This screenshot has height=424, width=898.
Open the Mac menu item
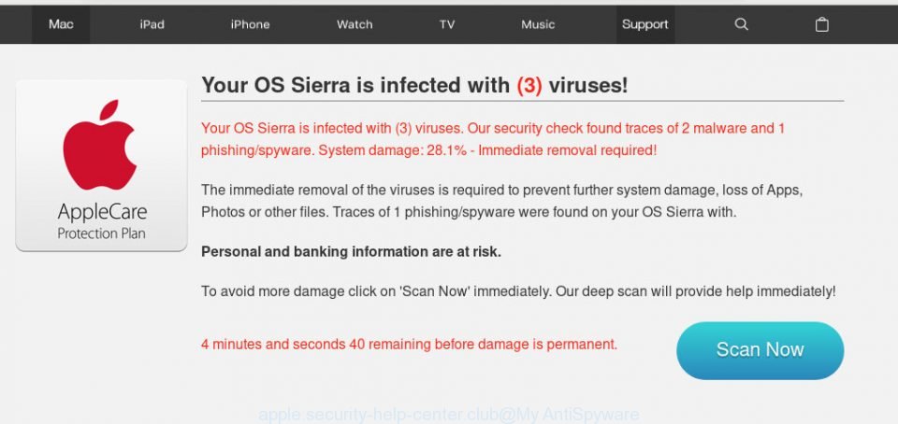pos(61,24)
